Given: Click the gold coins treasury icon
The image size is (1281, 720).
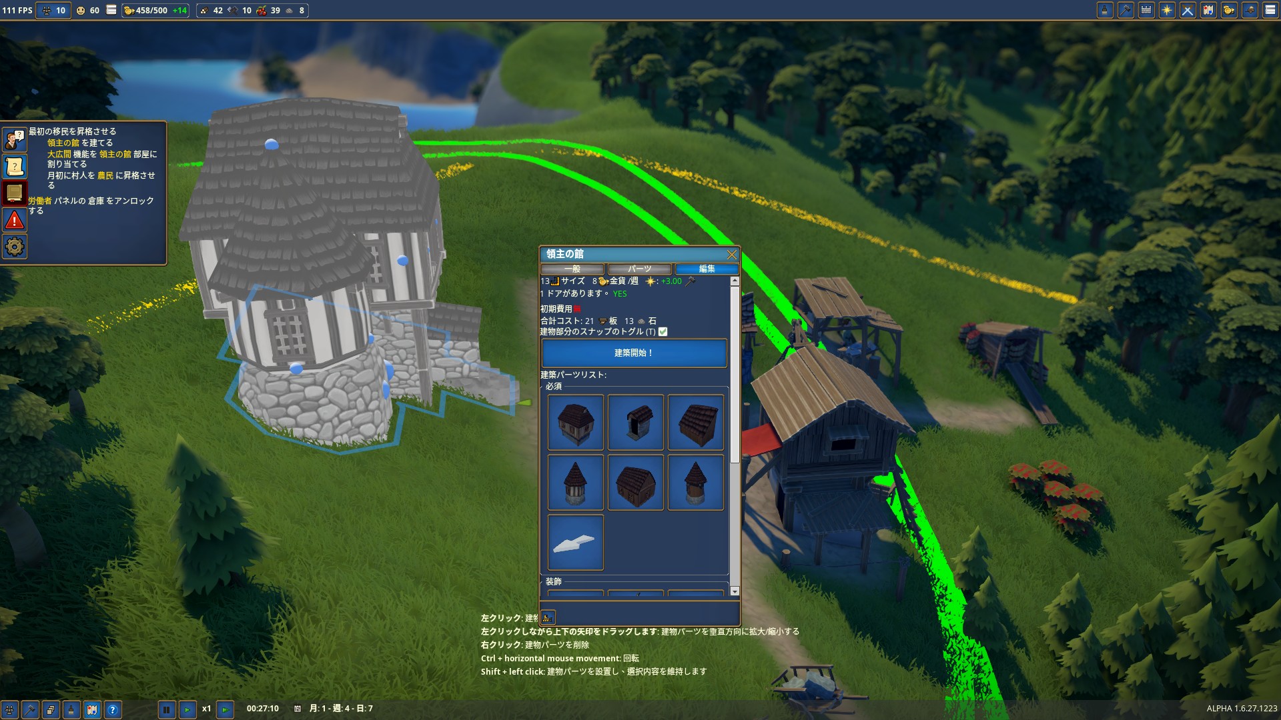Looking at the screenshot, I should point(1229,11).
